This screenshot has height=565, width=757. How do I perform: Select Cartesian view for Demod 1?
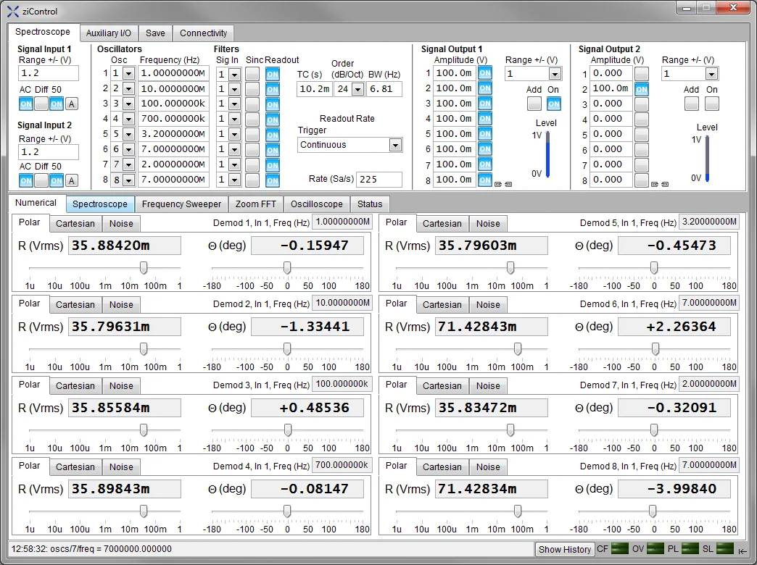coord(75,223)
